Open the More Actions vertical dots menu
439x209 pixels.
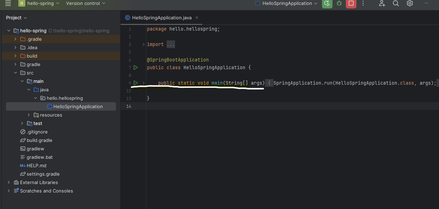[363, 4]
